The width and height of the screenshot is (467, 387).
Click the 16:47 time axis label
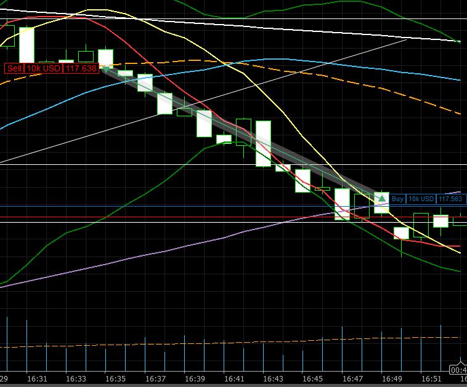coord(352,378)
